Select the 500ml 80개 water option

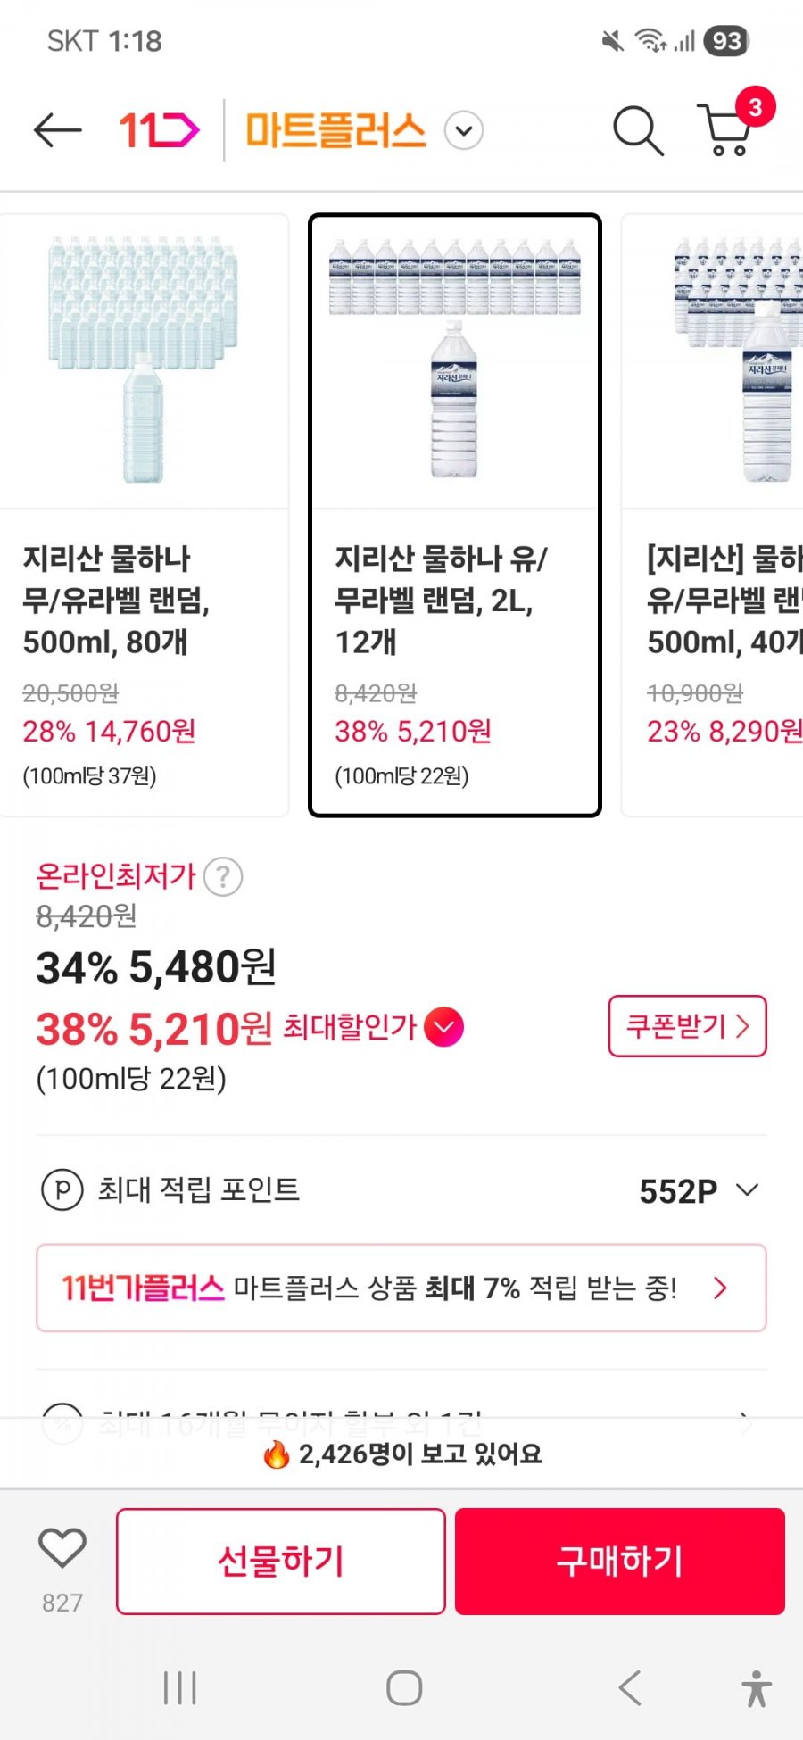tap(145, 515)
